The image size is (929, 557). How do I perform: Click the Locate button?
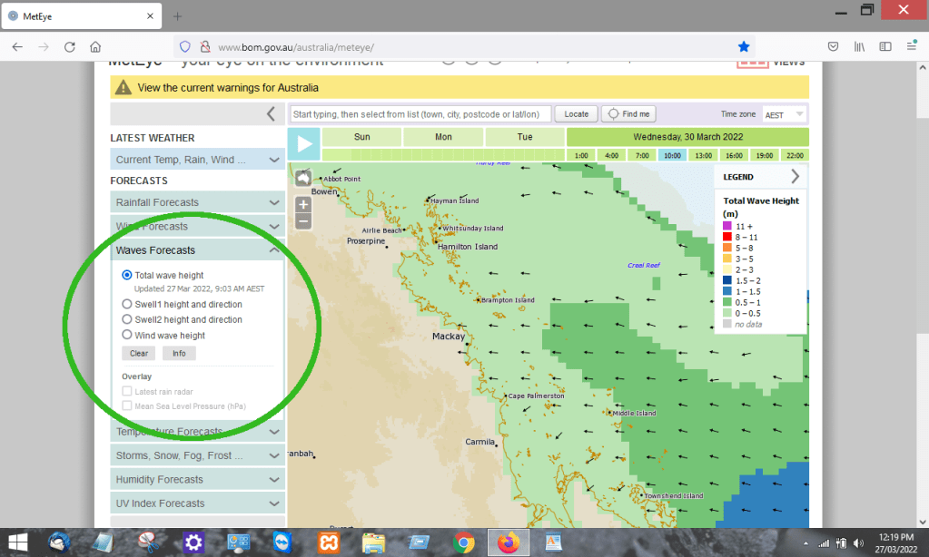tap(577, 114)
